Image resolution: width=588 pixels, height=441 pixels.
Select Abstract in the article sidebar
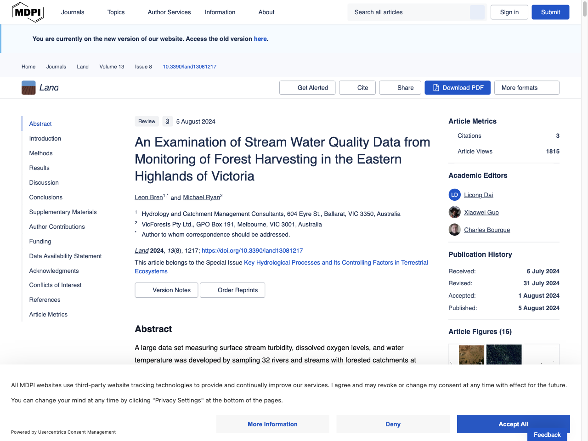click(x=40, y=124)
